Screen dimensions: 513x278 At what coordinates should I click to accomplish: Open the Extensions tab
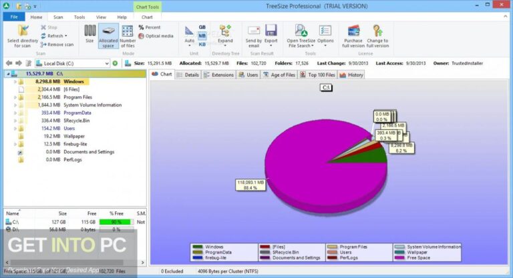coord(218,75)
